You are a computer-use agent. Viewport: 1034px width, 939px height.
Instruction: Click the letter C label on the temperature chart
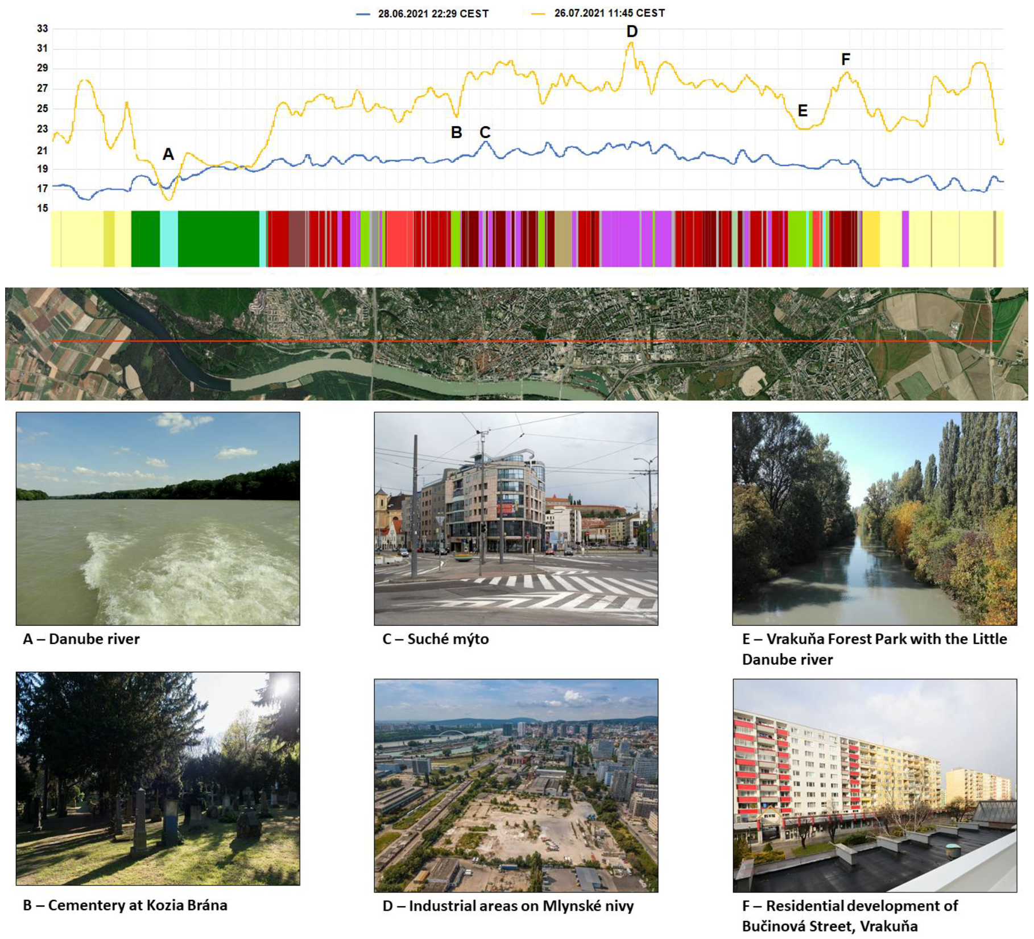click(x=485, y=132)
